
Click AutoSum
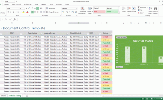(142, 7)
